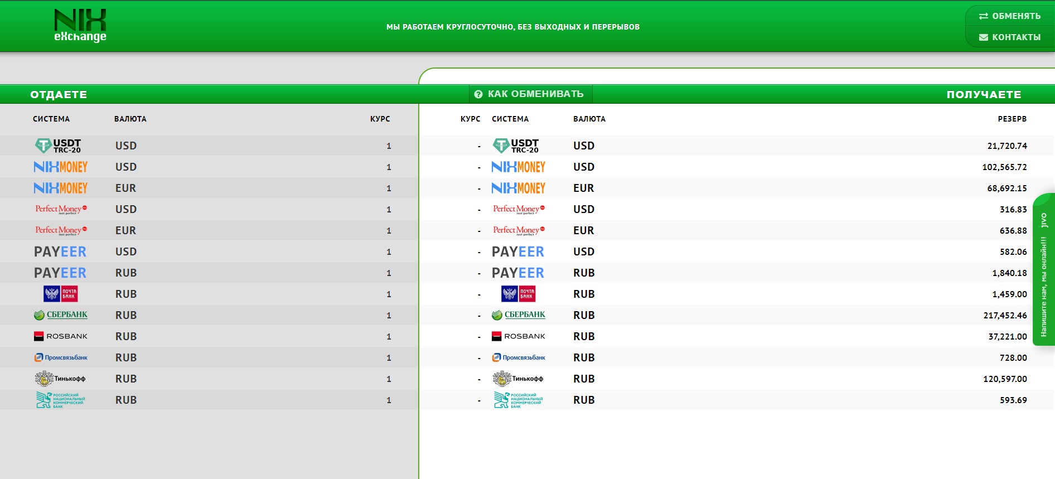The height and width of the screenshot is (479, 1055).
Task: Choose Тинькофф logo in ПОЛУЧАЕТЕ list
Action: point(518,379)
